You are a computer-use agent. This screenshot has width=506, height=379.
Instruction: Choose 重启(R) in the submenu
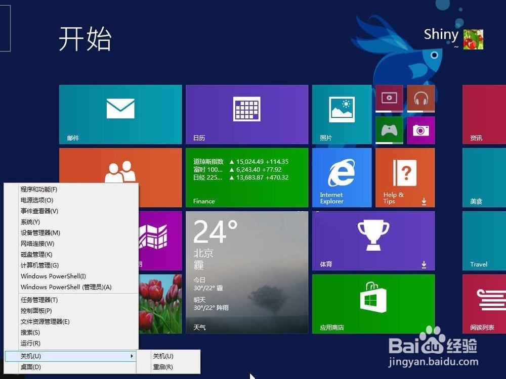(x=168, y=367)
